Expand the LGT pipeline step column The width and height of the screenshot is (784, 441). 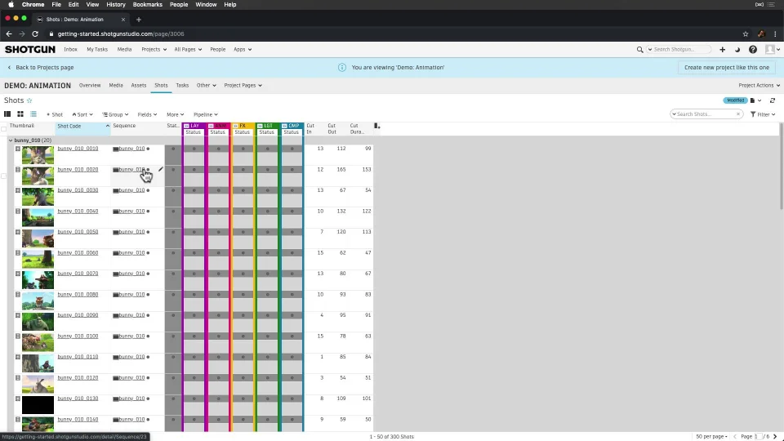click(260, 126)
